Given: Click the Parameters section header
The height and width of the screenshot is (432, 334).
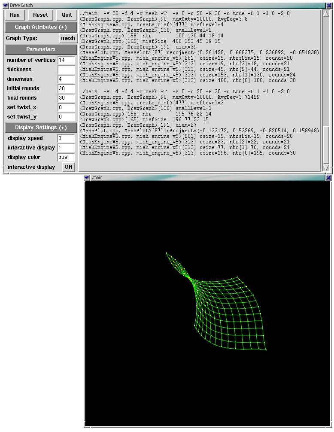Looking at the screenshot, I should [x=41, y=49].
